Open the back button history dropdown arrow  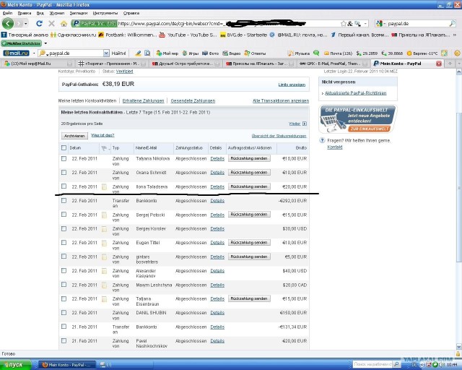pos(26,24)
